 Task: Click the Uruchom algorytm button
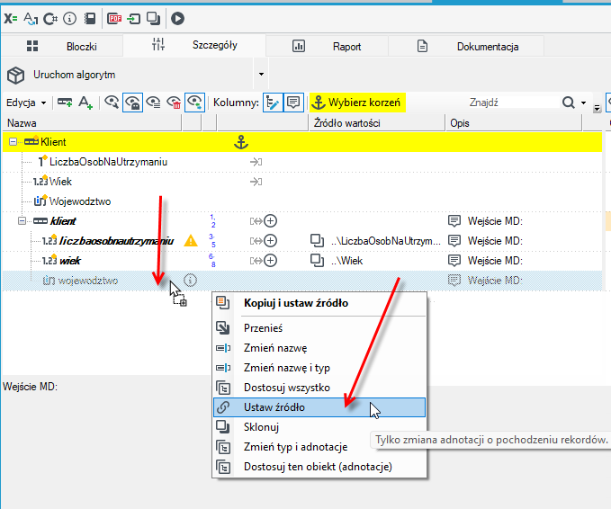click(x=128, y=75)
